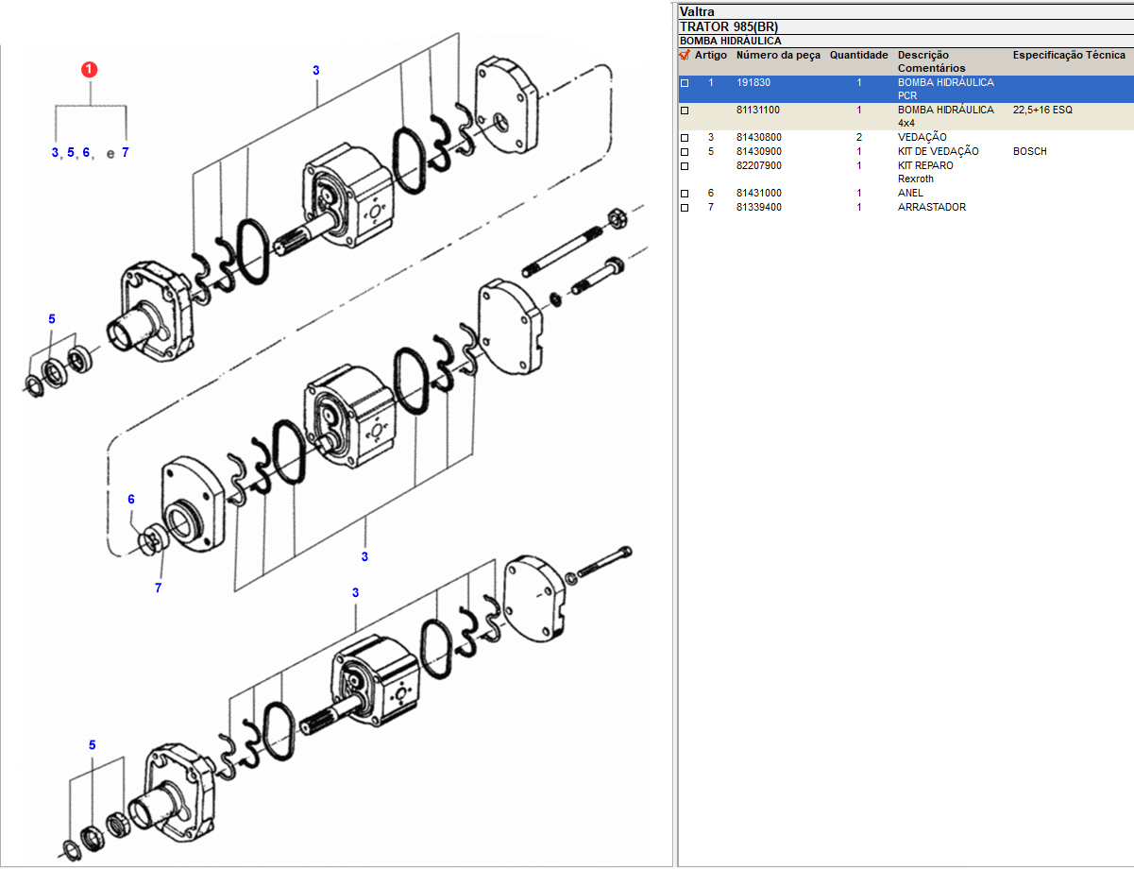
Task: Open the KIT DE VEDAÇÃO BOSCH row
Action: [938, 152]
